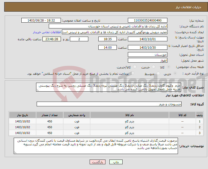Click price validity date 1403/10/30
The height and width of the screenshot is (169, 208).
tap(148, 47)
